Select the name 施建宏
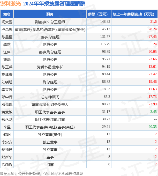Image resolution: width=158 pixels, height=176 pixels. tap(7, 75)
